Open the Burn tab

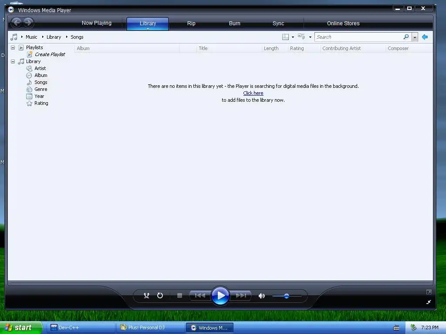pyautogui.click(x=235, y=23)
